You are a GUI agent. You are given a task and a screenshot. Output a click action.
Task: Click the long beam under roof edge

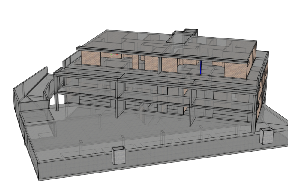coord(162,55)
